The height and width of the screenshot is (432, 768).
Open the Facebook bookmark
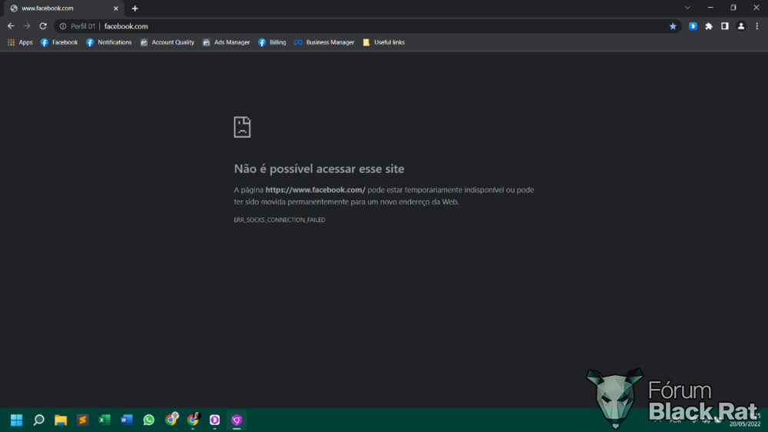tap(59, 42)
